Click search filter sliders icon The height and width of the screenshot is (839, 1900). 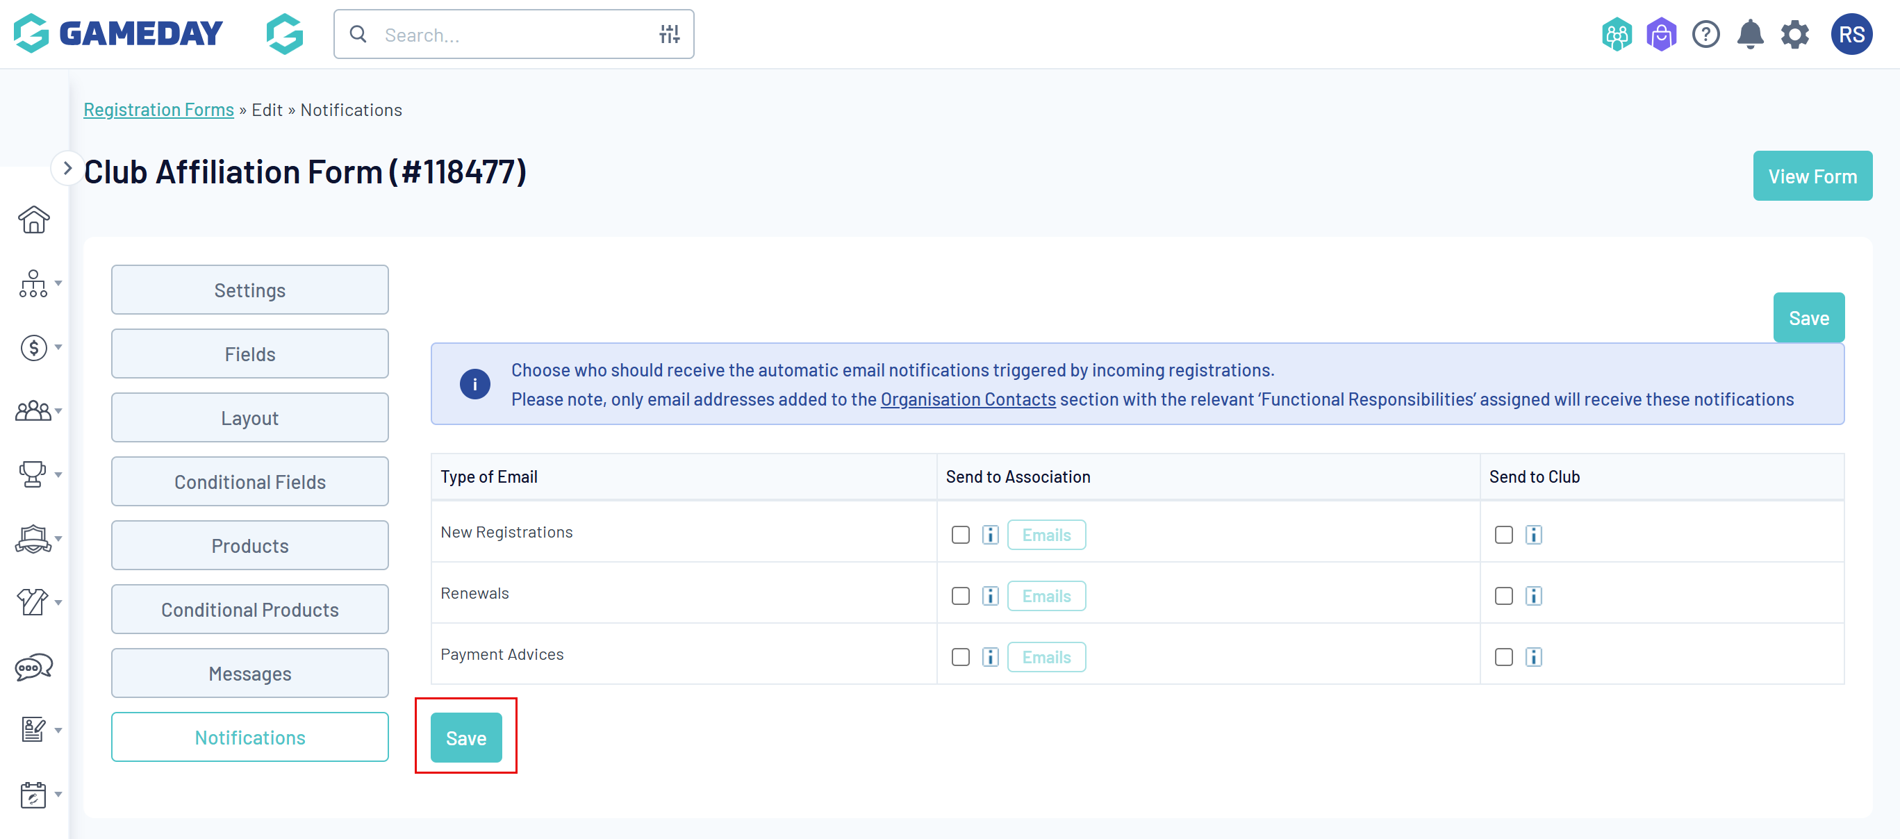pyautogui.click(x=669, y=34)
